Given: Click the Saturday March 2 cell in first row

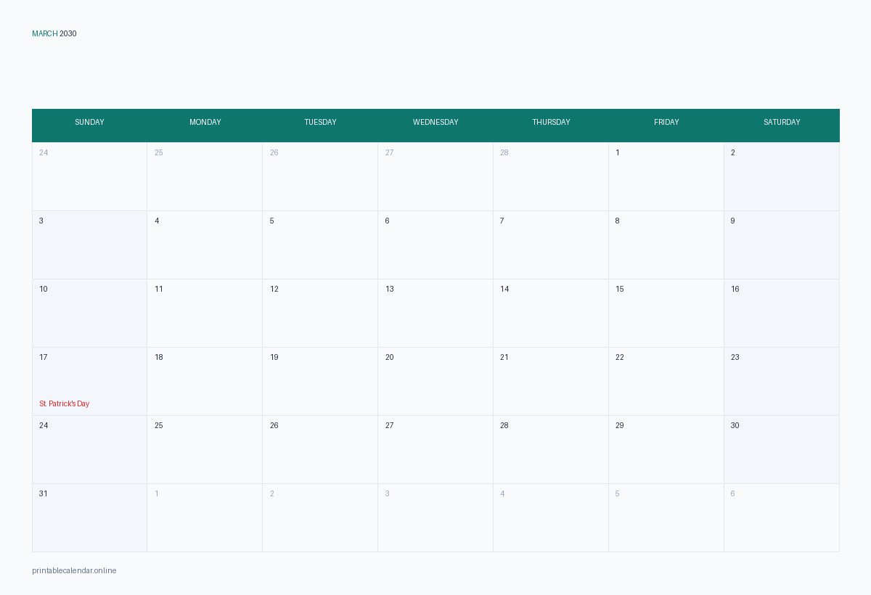Looking at the screenshot, I should 782,176.
